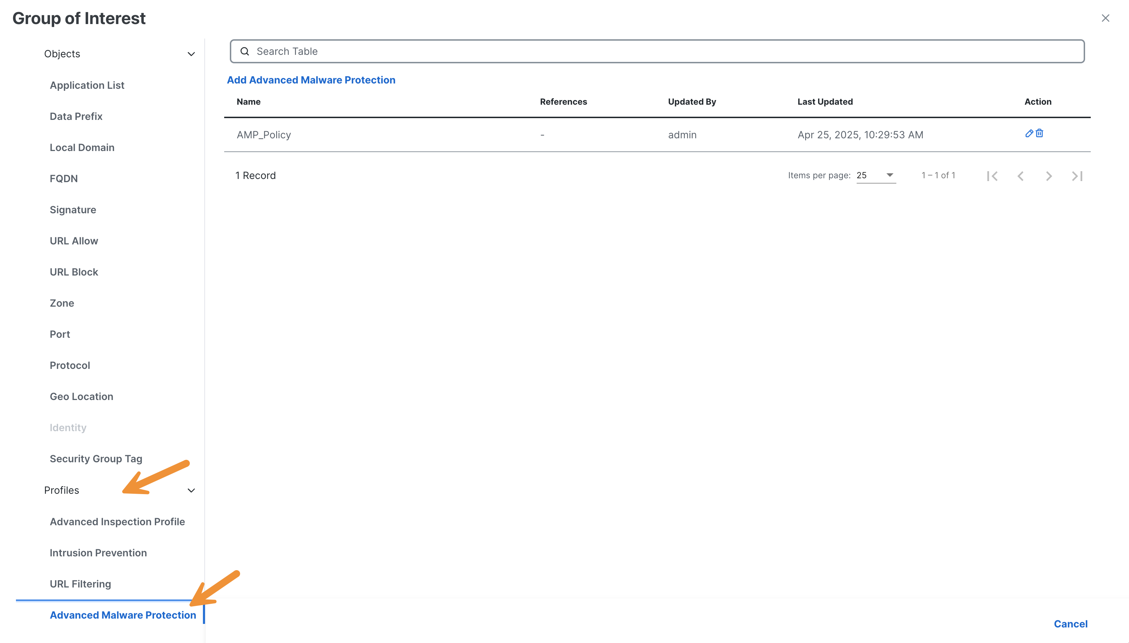This screenshot has height=643, width=1129.
Task: Sort by Name column header
Action: pyautogui.click(x=249, y=102)
